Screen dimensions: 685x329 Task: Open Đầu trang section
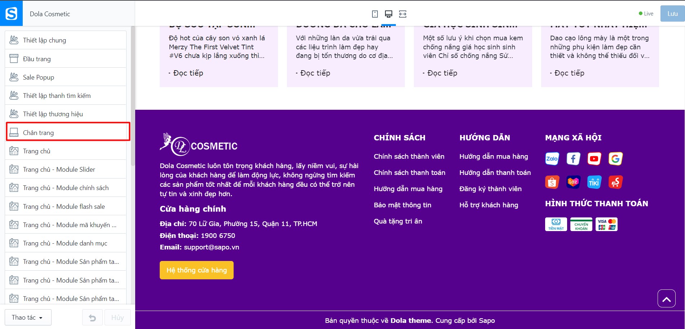click(66, 59)
